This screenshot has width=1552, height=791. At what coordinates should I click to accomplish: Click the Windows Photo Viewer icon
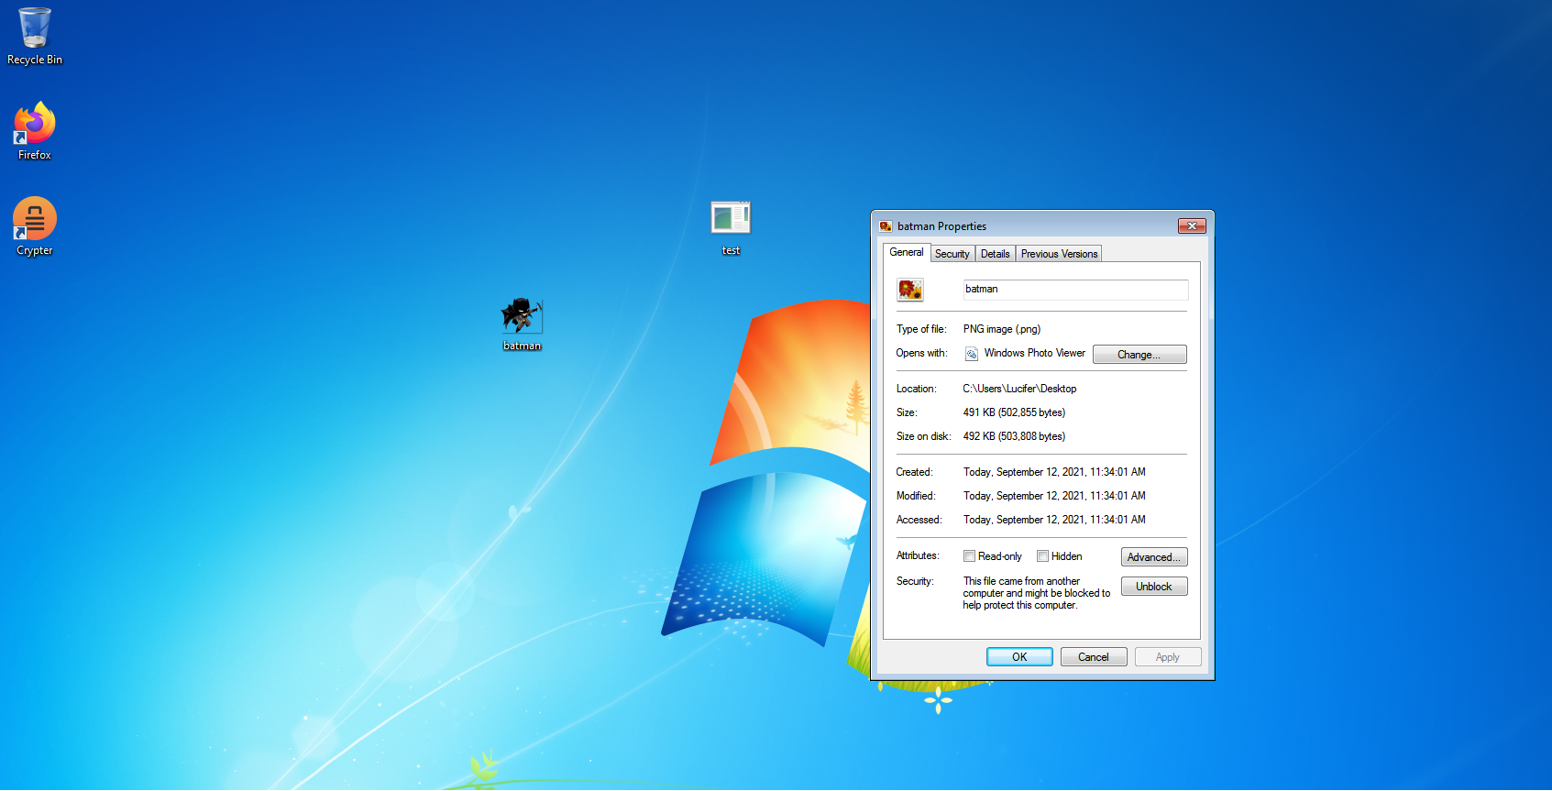[972, 354]
